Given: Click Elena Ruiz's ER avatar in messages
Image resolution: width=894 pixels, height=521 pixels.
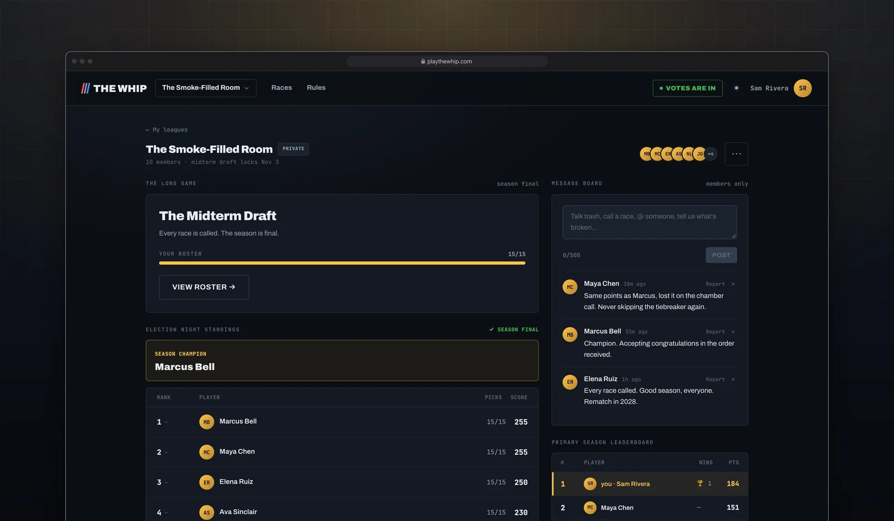Looking at the screenshot, I should tap(570, 382).
